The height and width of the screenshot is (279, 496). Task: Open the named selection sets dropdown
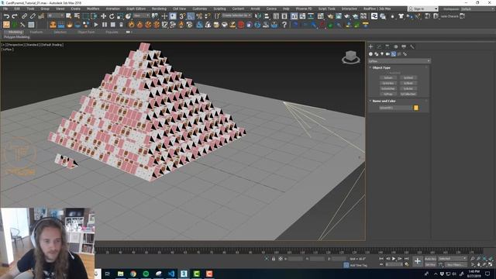tap(236, 15)
